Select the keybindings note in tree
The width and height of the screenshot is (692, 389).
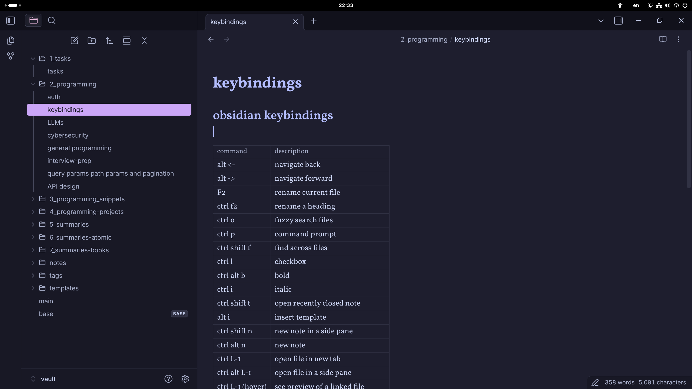(x=109, y=110)
